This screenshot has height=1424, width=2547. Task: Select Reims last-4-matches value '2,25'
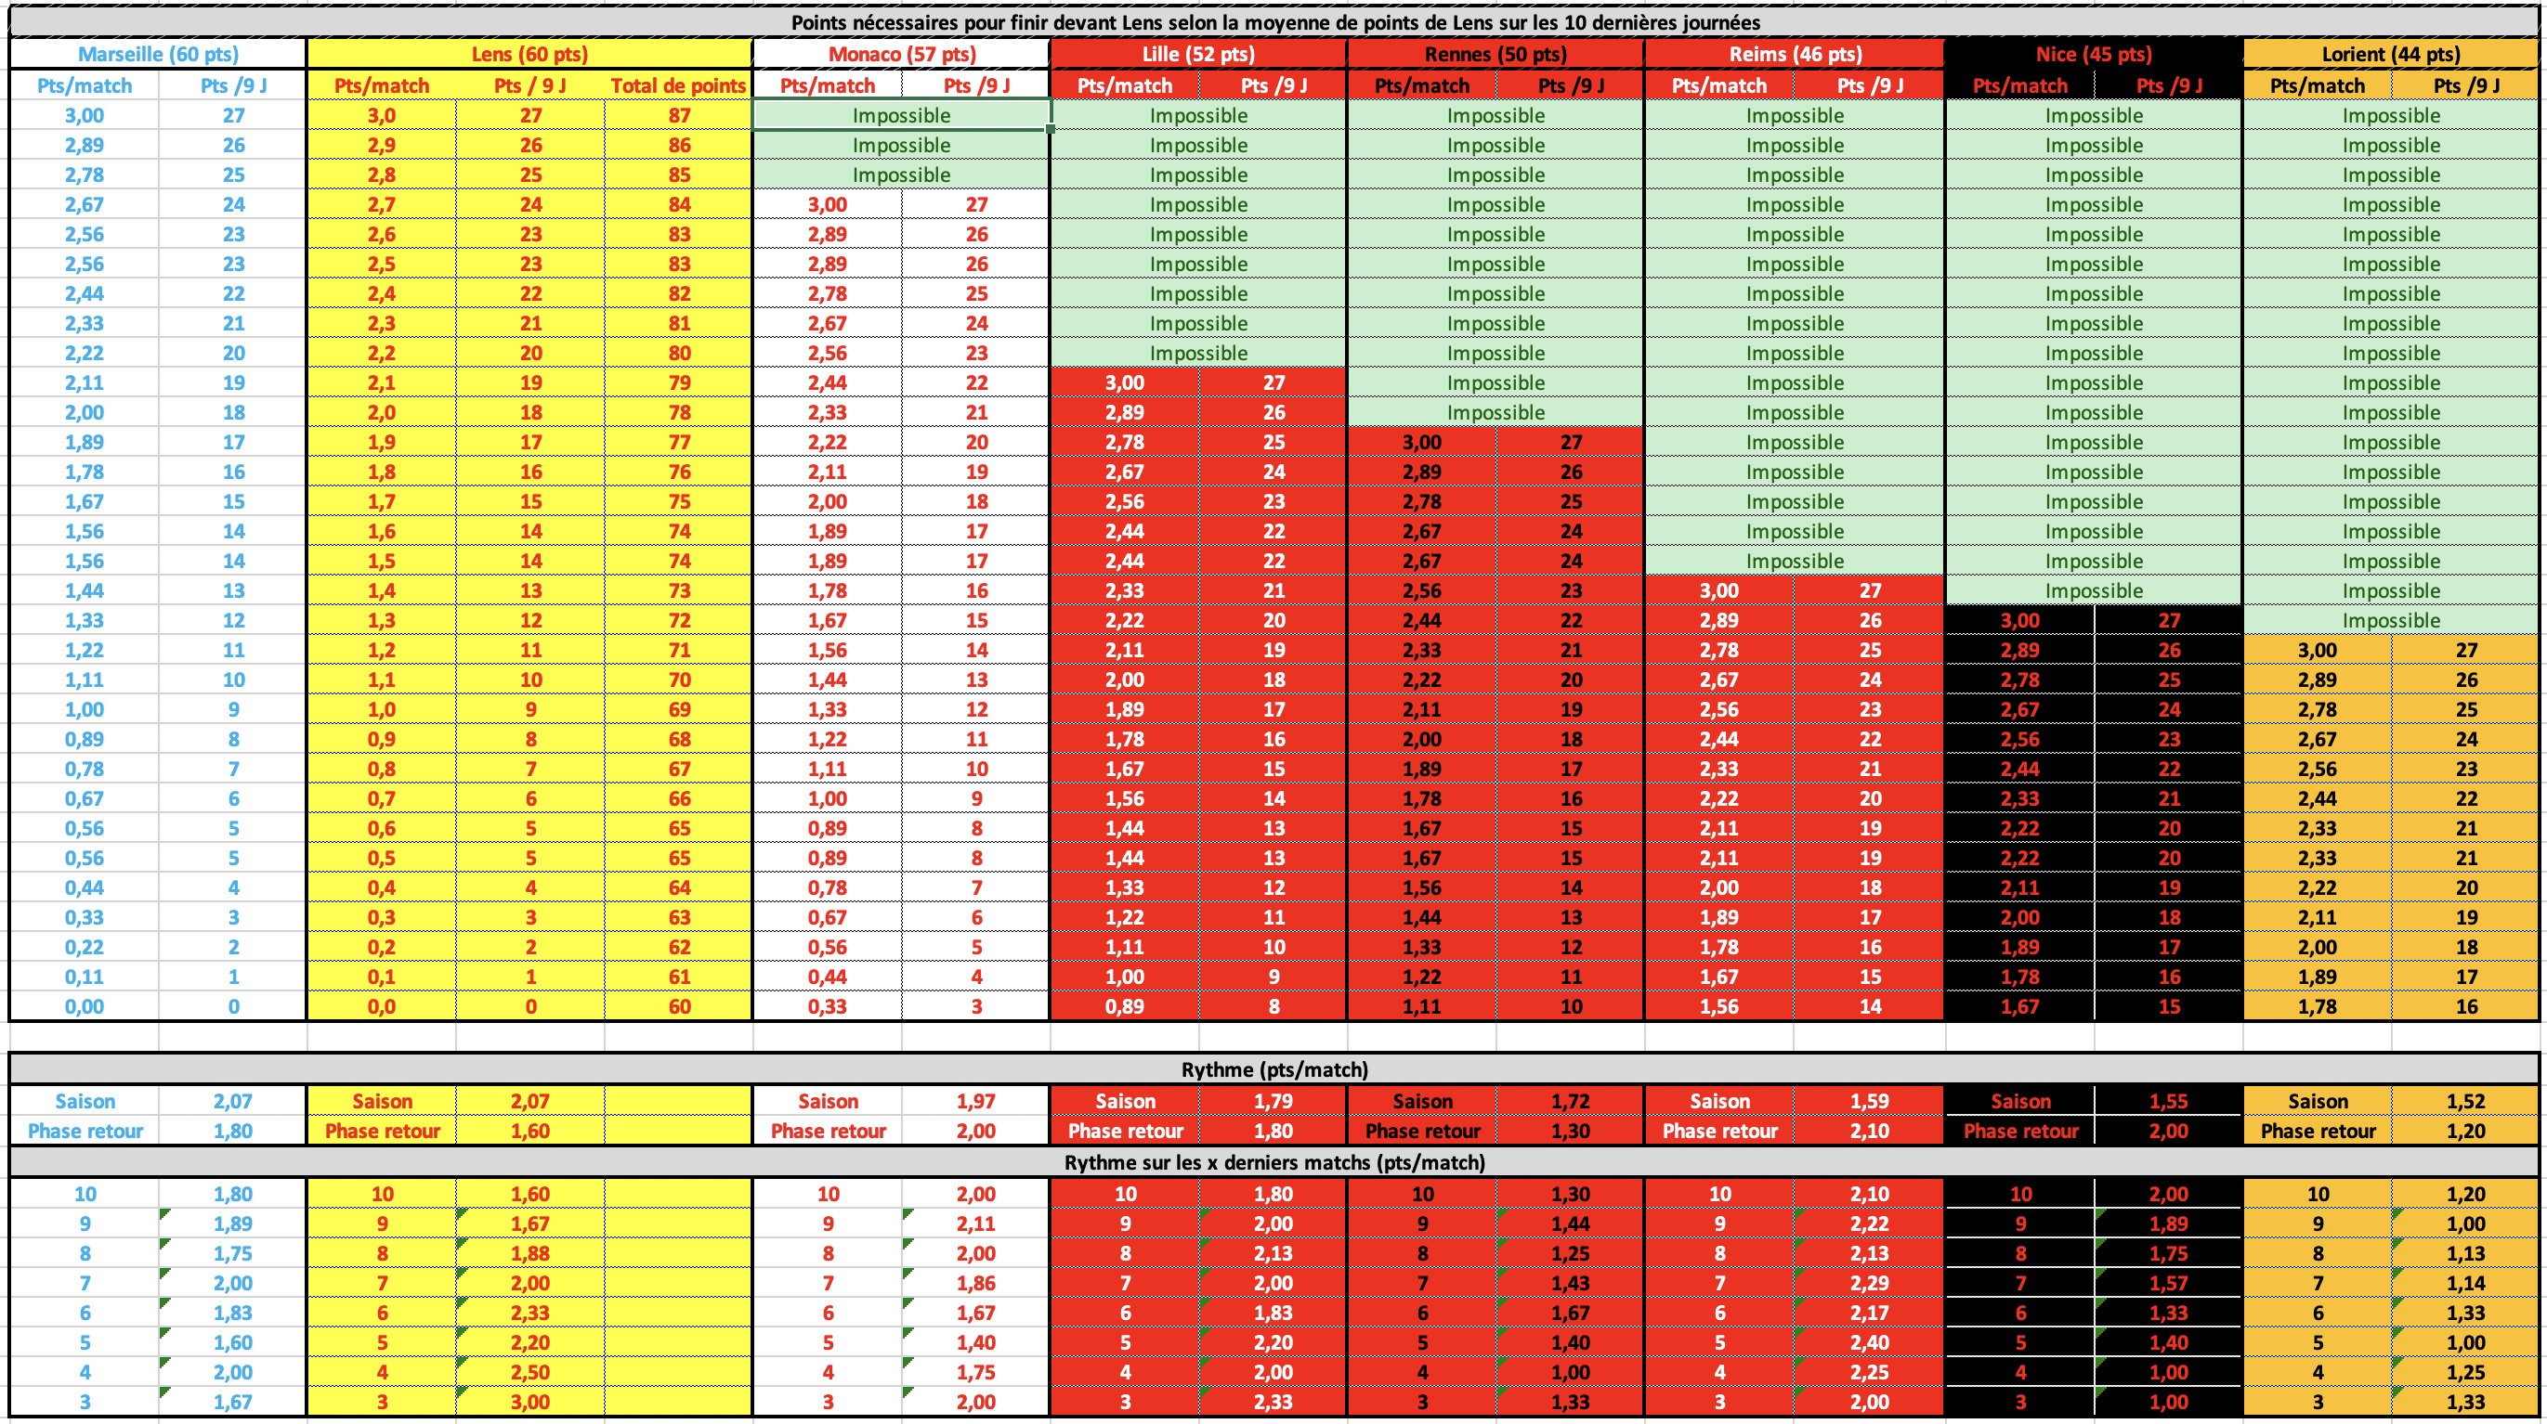(x=1869, y=1372)
